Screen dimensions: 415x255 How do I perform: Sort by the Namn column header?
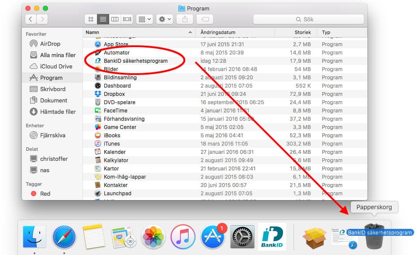(x=139, y=32)
